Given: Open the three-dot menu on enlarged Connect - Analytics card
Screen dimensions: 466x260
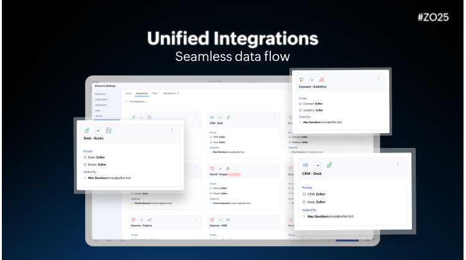Looking at the screenshot, I should click(x=378, y=79).
